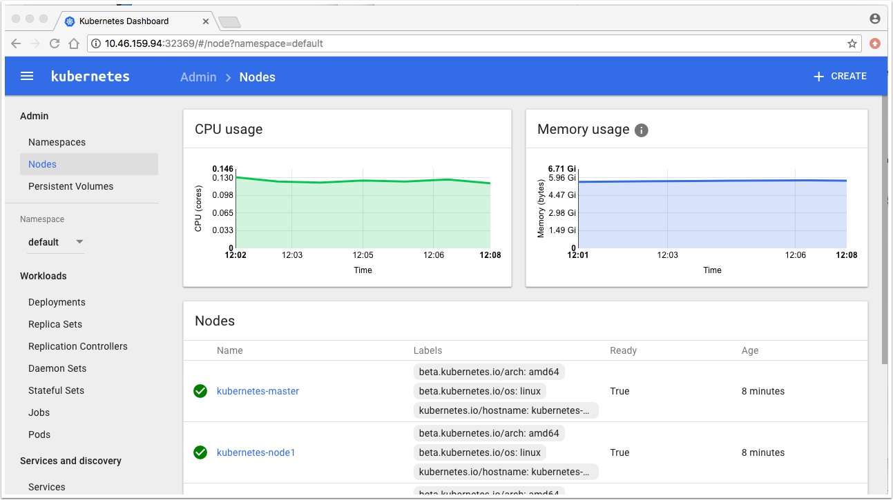Click kubernetes-node1's kubernetes.io/hostname label chip
The height and width of the screenshot is (500, 893).
click(506, 472)
